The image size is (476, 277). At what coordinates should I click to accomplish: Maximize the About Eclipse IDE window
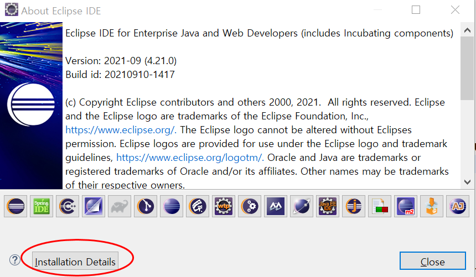tap(416, 10)
